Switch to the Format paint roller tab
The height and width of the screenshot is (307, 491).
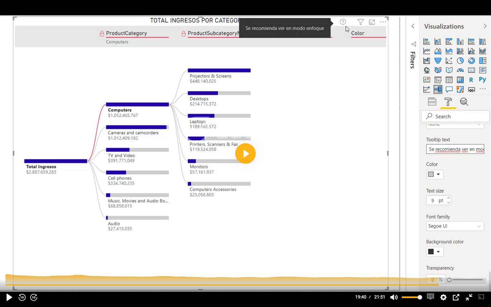448,102
